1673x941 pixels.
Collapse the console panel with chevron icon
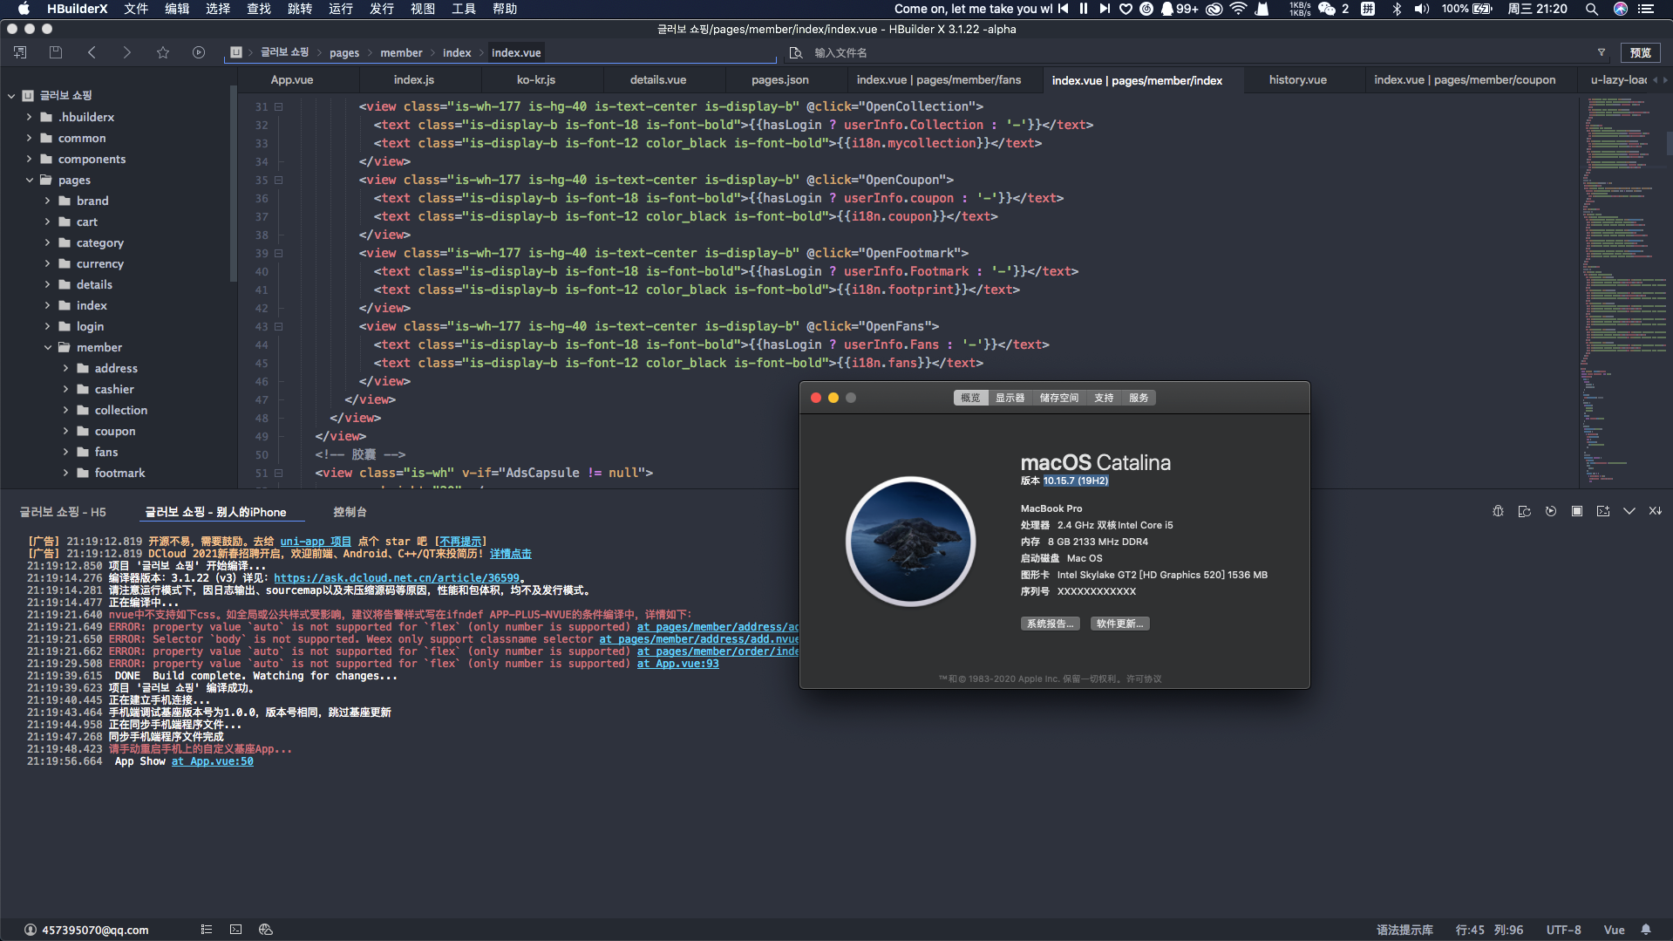[1629, 511]
